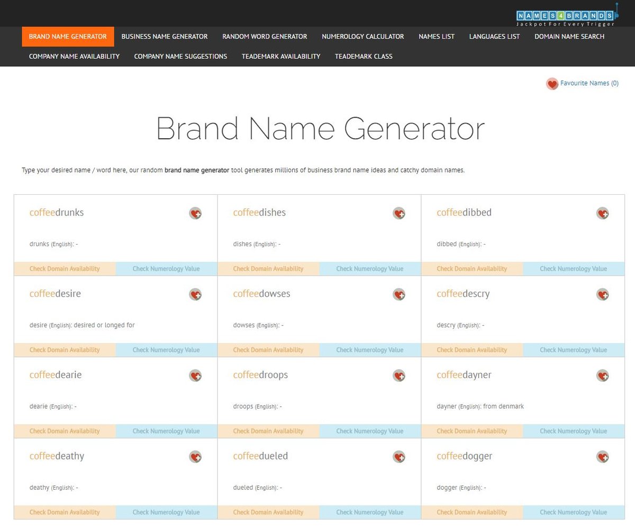Toggle favorite for coffeedroops
635x530 pixels.
[398, 375]
